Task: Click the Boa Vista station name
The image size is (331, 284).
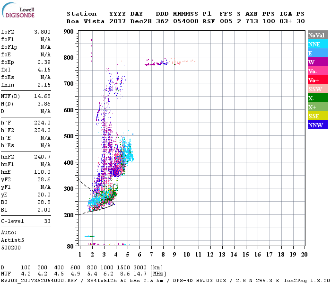Action: coord(86,21)
